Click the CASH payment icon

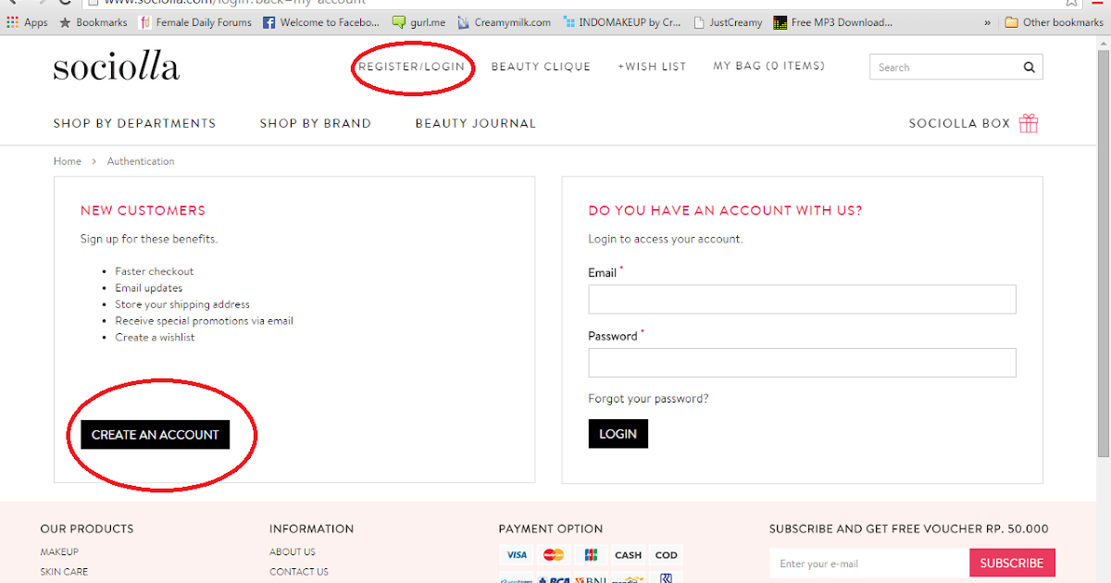(x=628, y=555)
